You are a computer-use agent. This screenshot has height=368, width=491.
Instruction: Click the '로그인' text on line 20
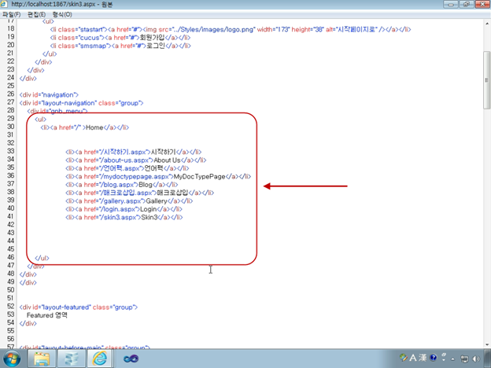[x=156, y=46]
